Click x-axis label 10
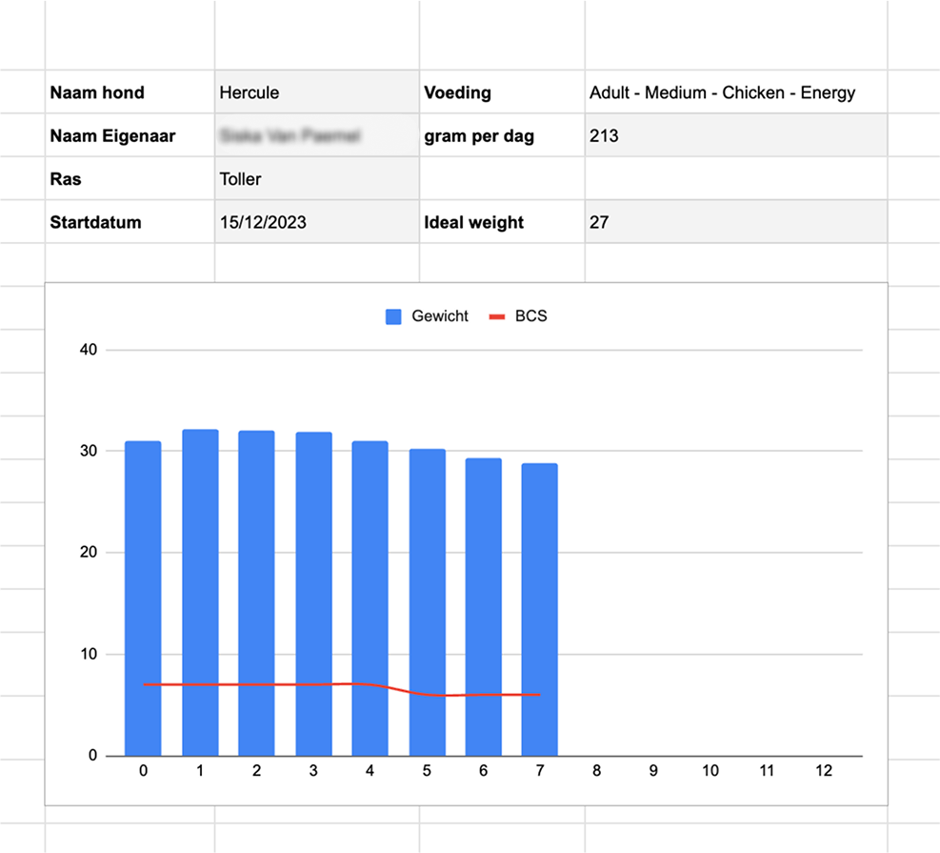The height and width of the screenshot is (853, 940). pyautogui.click(x=710, y=771)
